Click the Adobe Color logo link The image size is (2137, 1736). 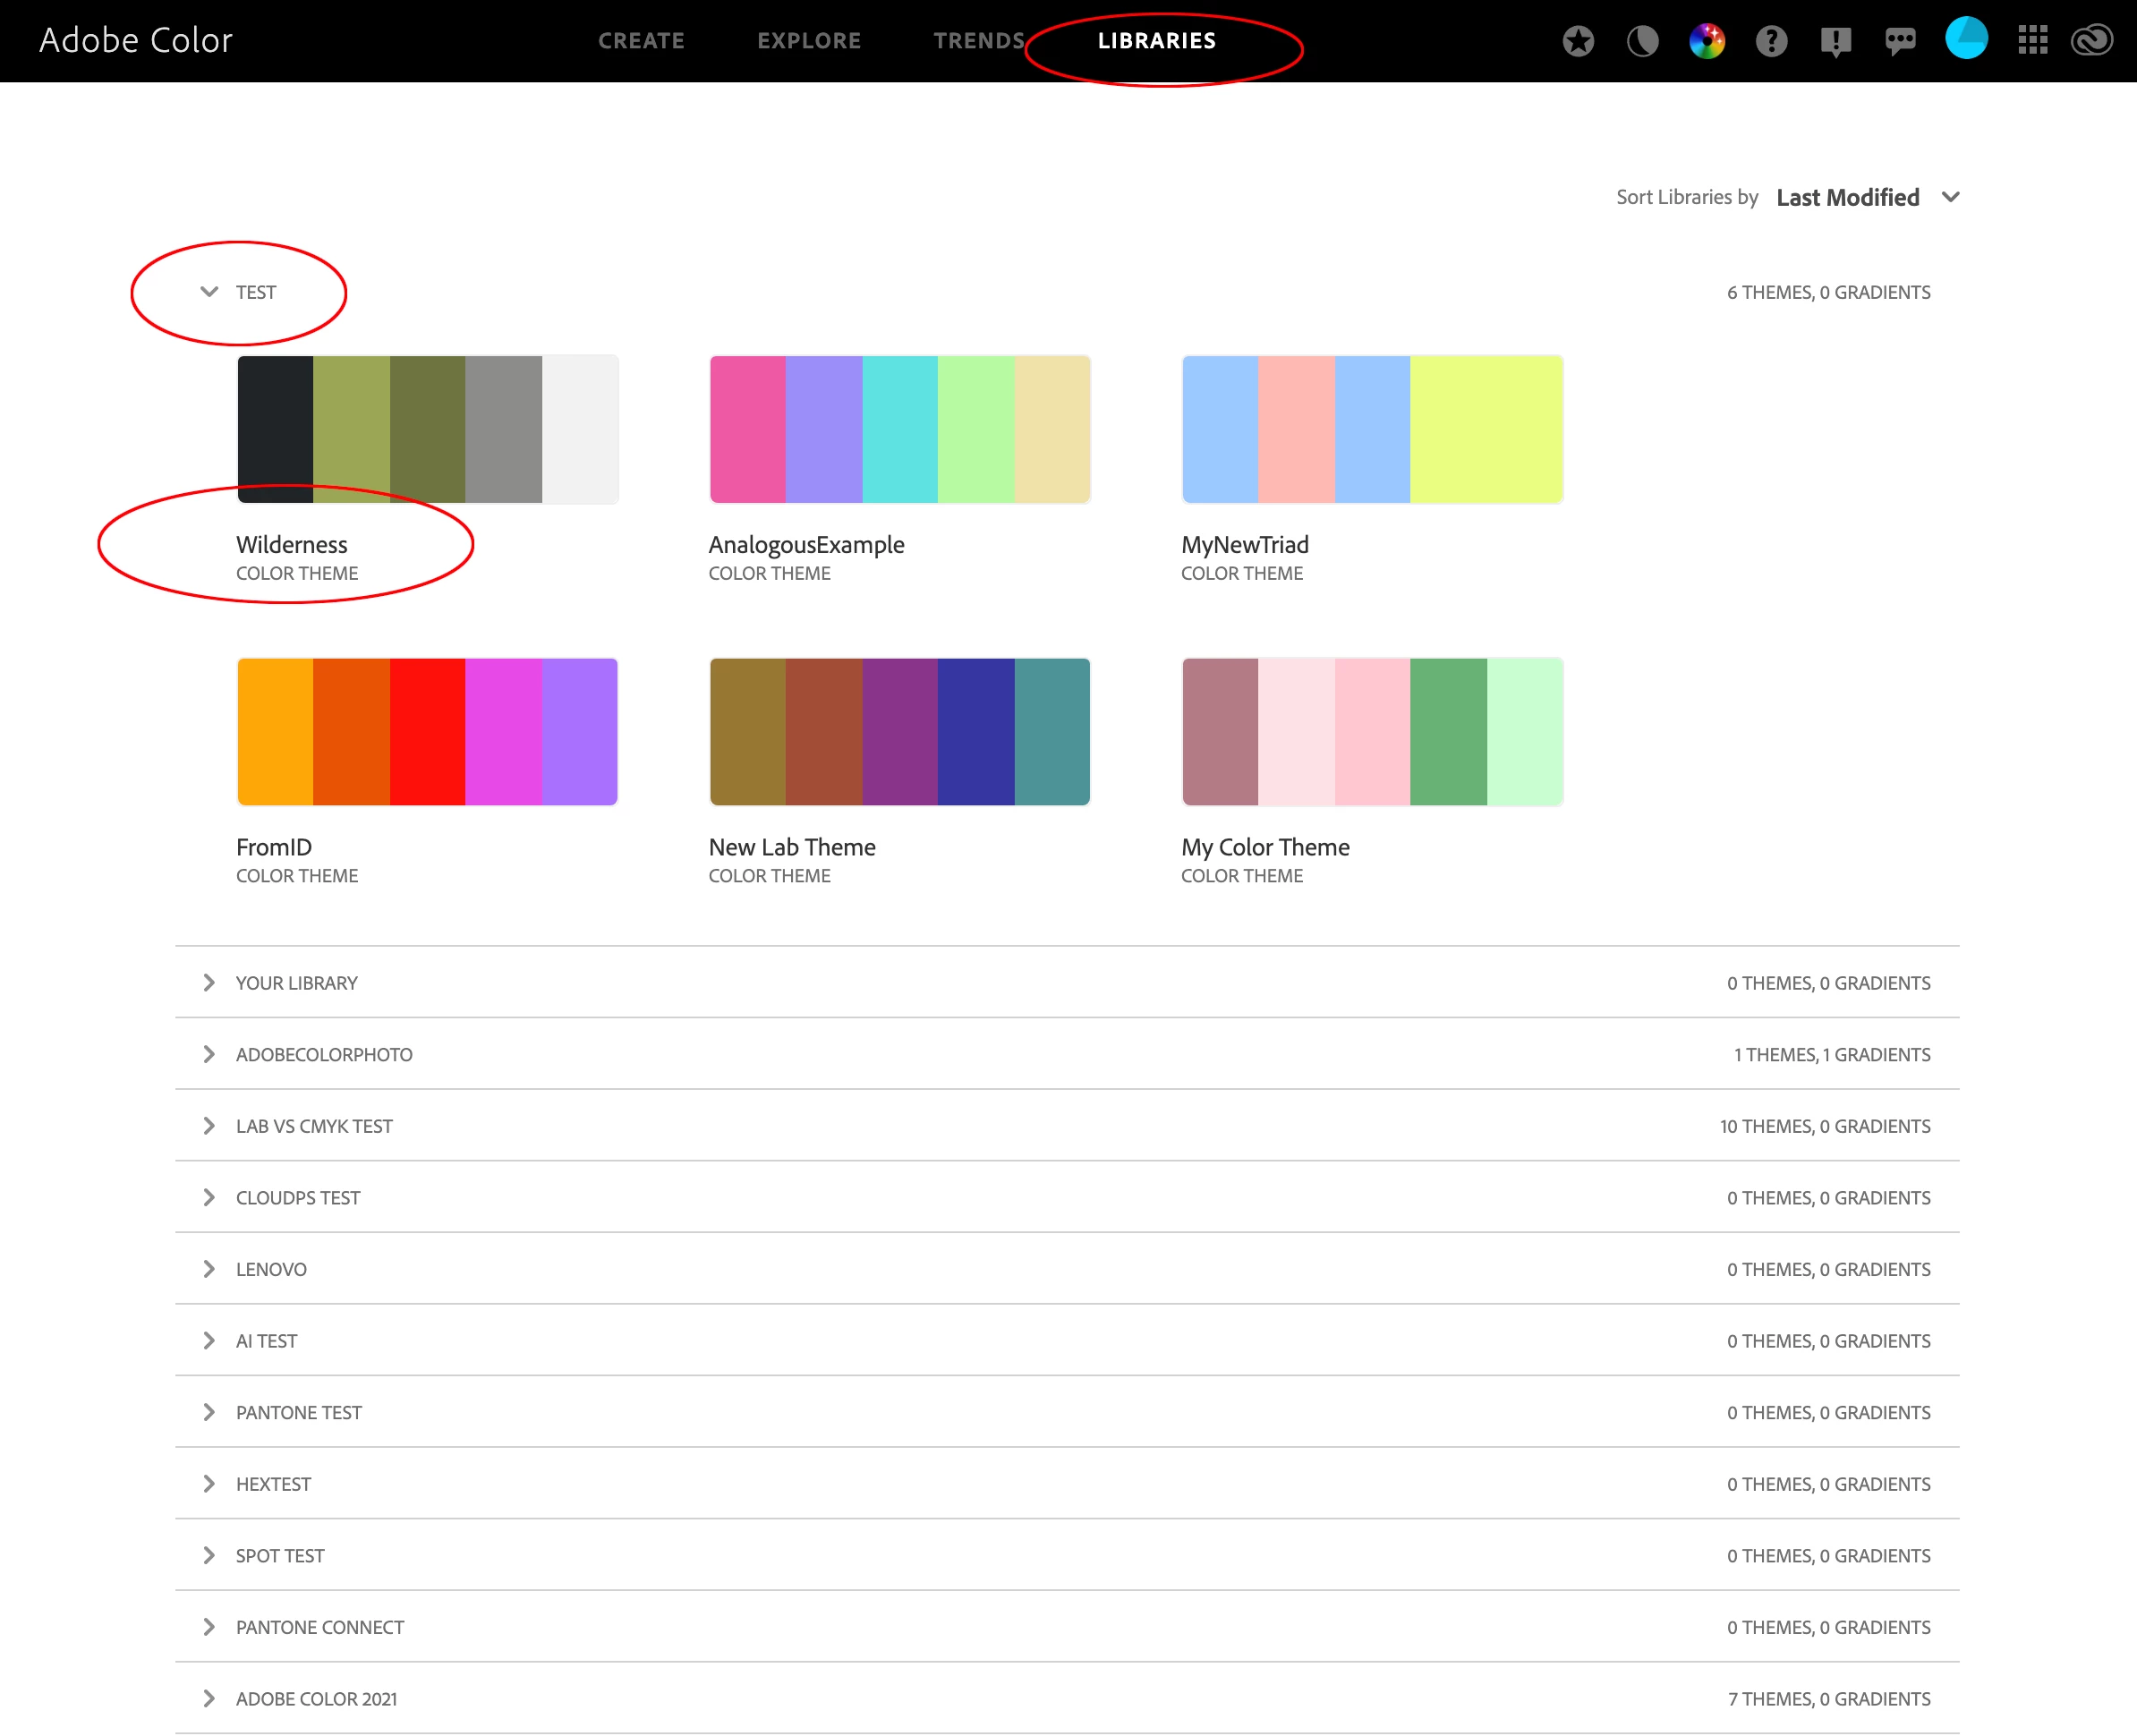click(136, 41)
